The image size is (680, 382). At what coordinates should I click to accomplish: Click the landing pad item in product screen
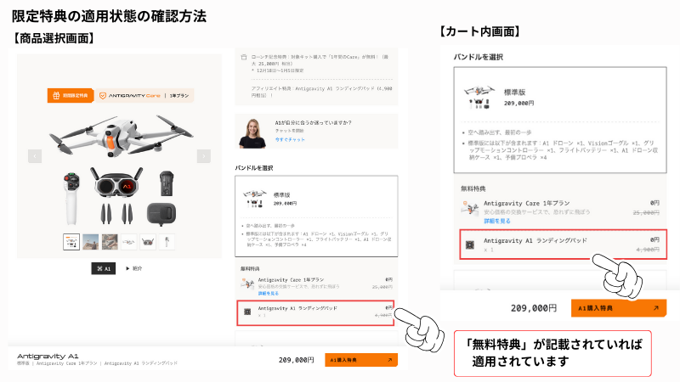[x=315, y=312]
